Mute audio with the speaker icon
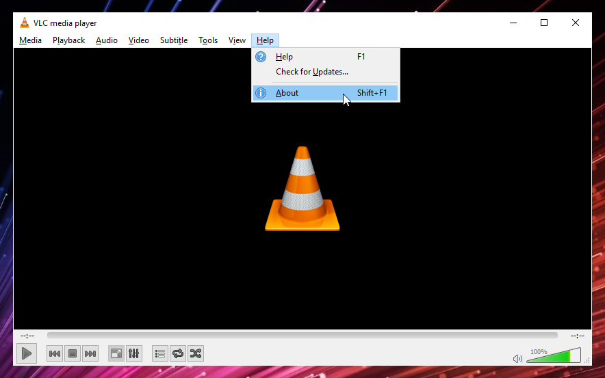605x378 pixels. click(x=517, y=359)
